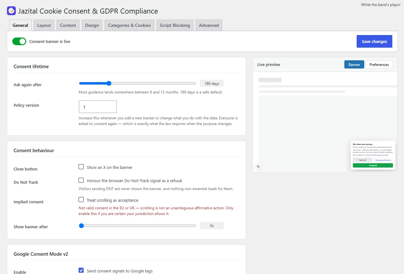The width and height of the screenshot is (404, 274).
Task: Click the Close button label
Action: click(26, 169)
